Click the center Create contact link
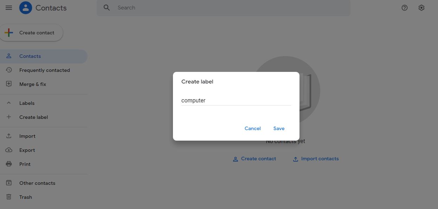Screen dimensions: 438x209 255,159
